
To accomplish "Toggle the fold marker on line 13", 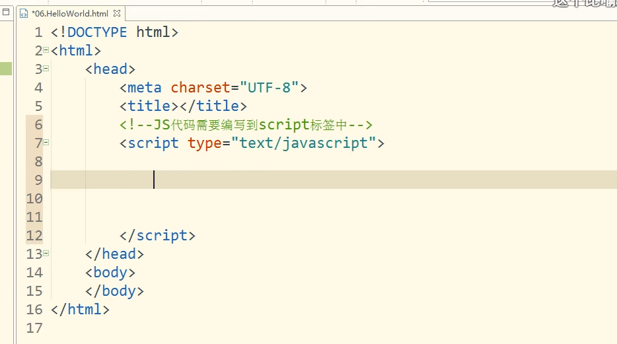I will pyautogui.click(x=46, y=254).
